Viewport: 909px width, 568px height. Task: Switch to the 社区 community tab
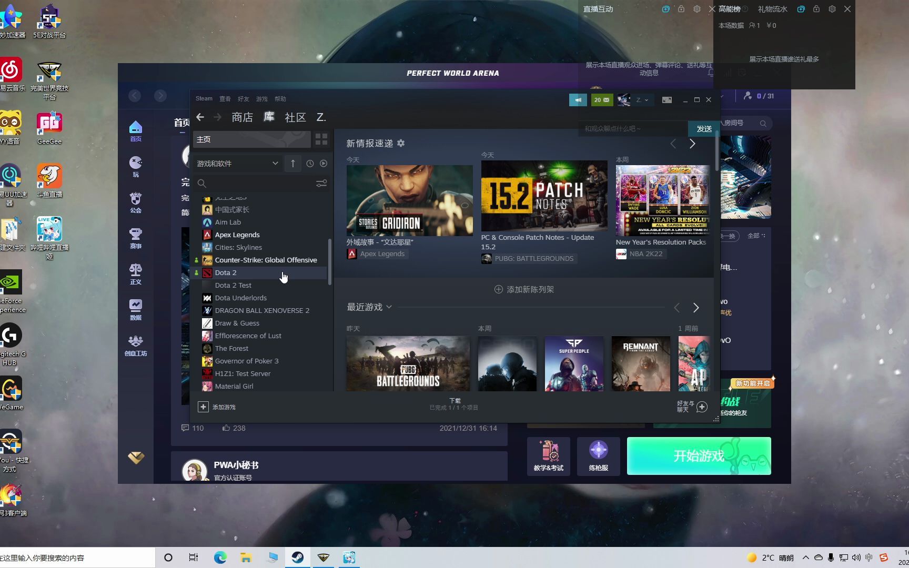tap(295, 117)
